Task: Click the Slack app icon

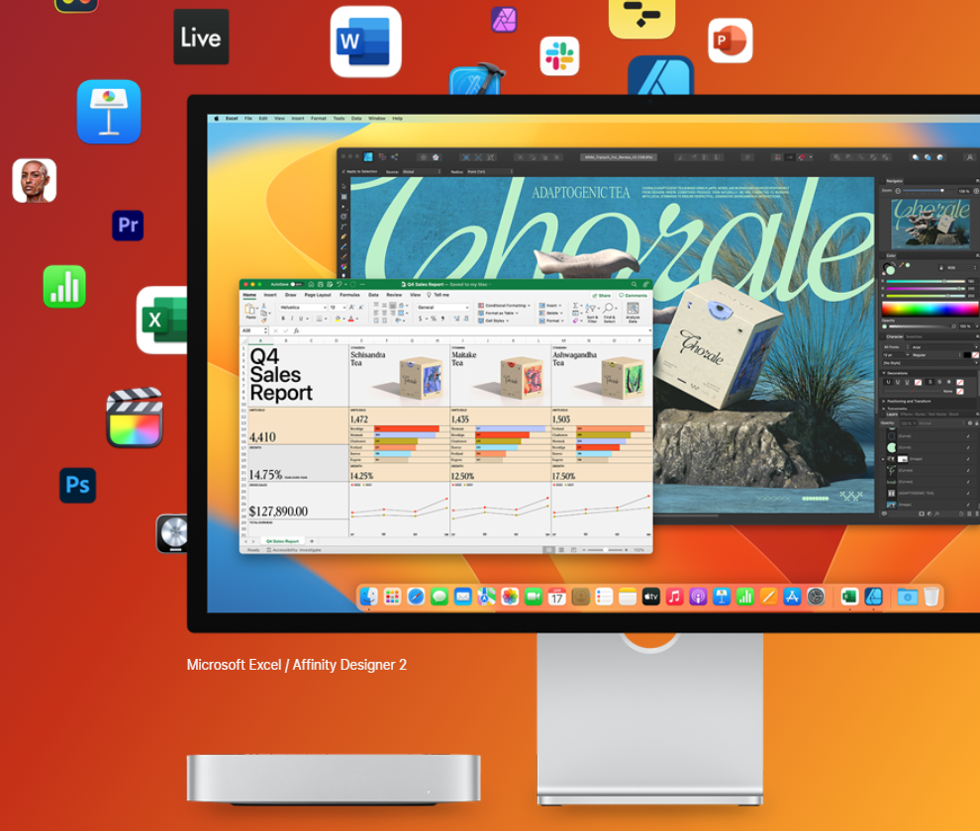Action: 559,55
